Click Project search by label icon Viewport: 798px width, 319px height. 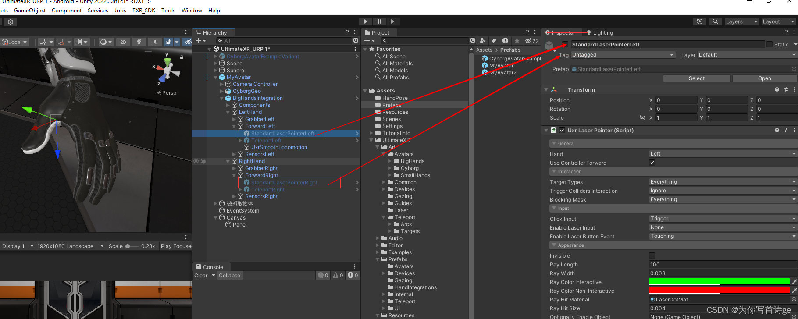pyautogui.click(x=494, y=41)
